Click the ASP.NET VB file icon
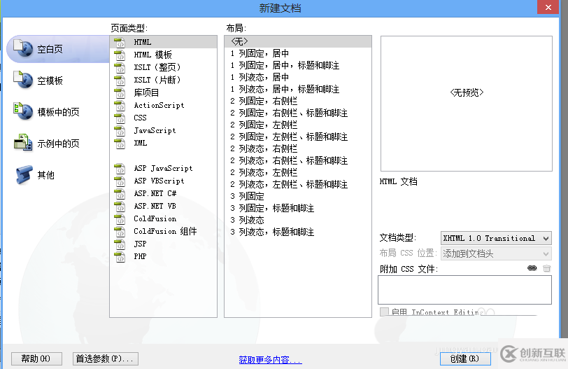Screen dimensions: 568x369 tap(120, 206)
